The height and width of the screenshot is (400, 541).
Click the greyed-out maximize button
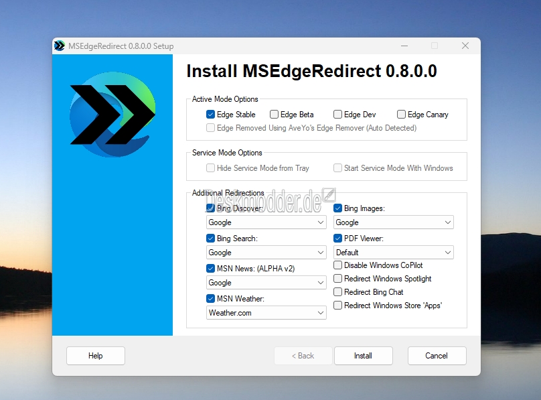[x=435, y=46]
